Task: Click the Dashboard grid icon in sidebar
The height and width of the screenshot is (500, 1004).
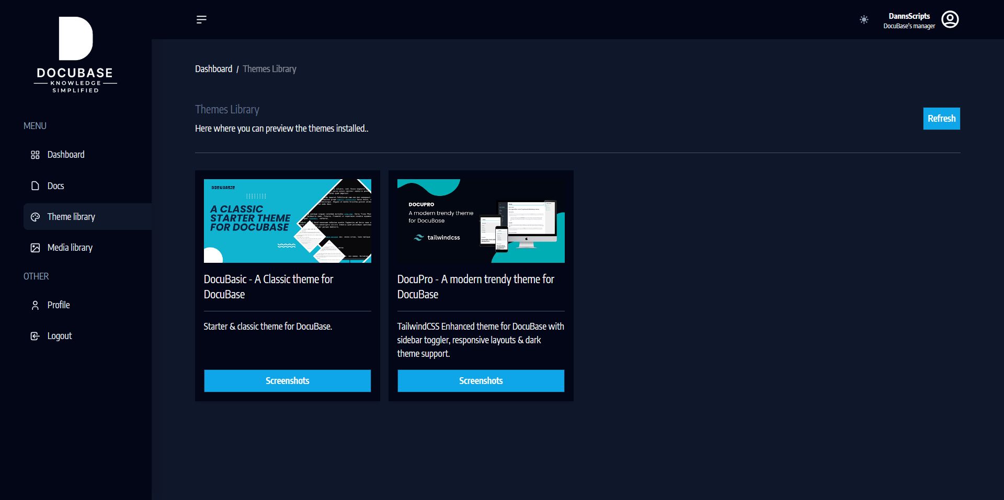Action: click(x=35, y=155)
